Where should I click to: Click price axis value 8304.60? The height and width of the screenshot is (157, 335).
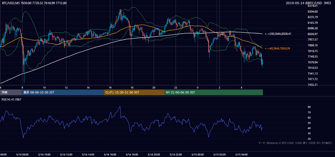(x=312, y=12)
